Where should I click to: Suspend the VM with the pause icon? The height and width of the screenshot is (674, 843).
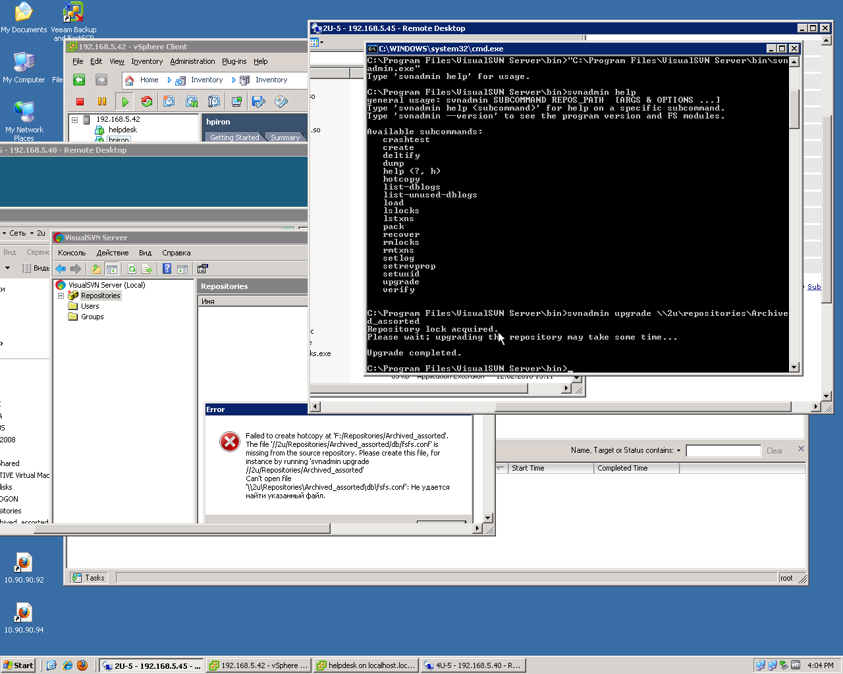point(102,101)
